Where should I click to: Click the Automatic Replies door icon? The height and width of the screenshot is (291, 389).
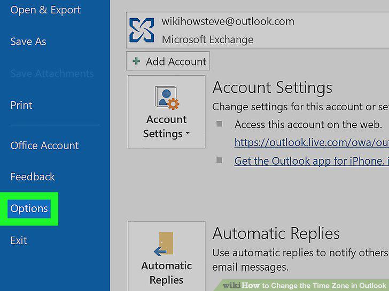[164, 244]
